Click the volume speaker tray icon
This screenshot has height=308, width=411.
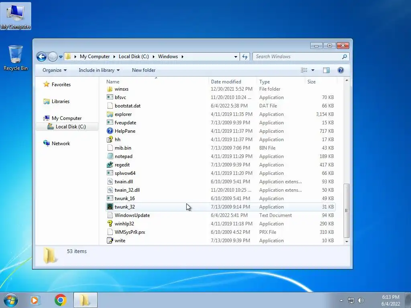click(361, 300)
